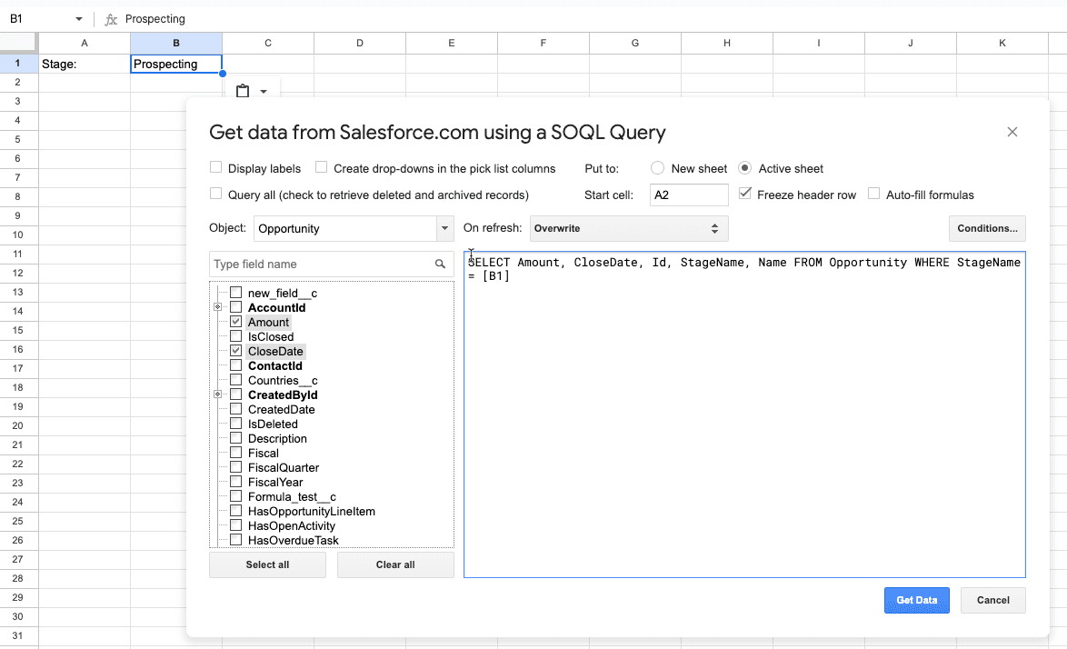Click the Clear all button
The image size is (1067, 649).
(x=395, y=564)
